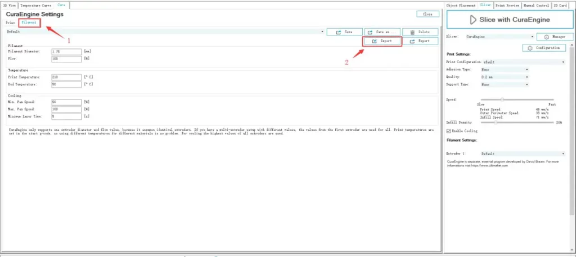The image size is (576, 257).
Task: Click the Filament Settings heading
Action: [x=462, y=140]
